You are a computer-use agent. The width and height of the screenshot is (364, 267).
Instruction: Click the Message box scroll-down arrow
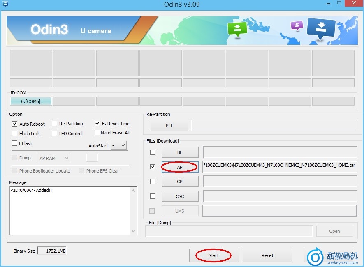[x=134, y=231]
